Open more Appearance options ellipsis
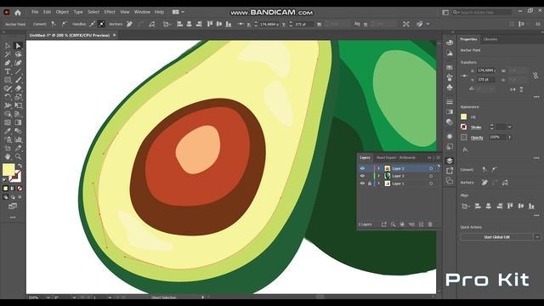This screenshot has width=544, height=306. tap(536, 158)
